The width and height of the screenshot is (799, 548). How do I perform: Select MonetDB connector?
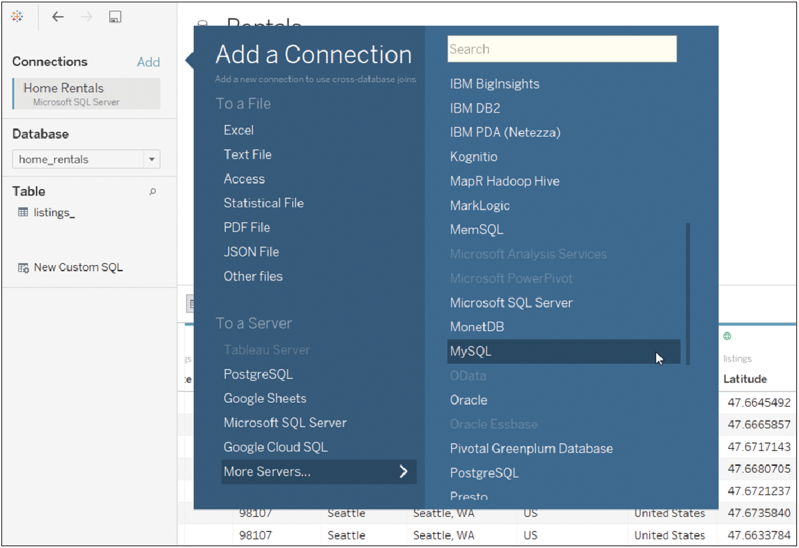point(477,327)
